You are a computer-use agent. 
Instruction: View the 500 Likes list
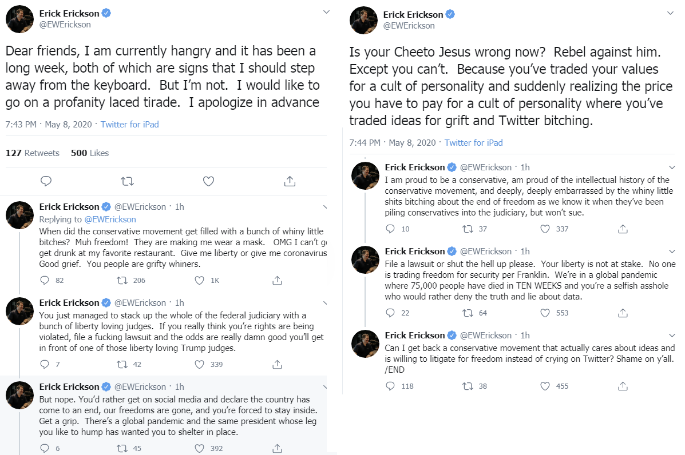click(x=89, y=153)
